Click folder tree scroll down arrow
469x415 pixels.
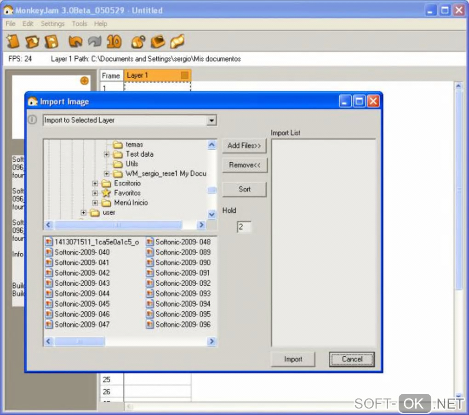tap(212, 214)
